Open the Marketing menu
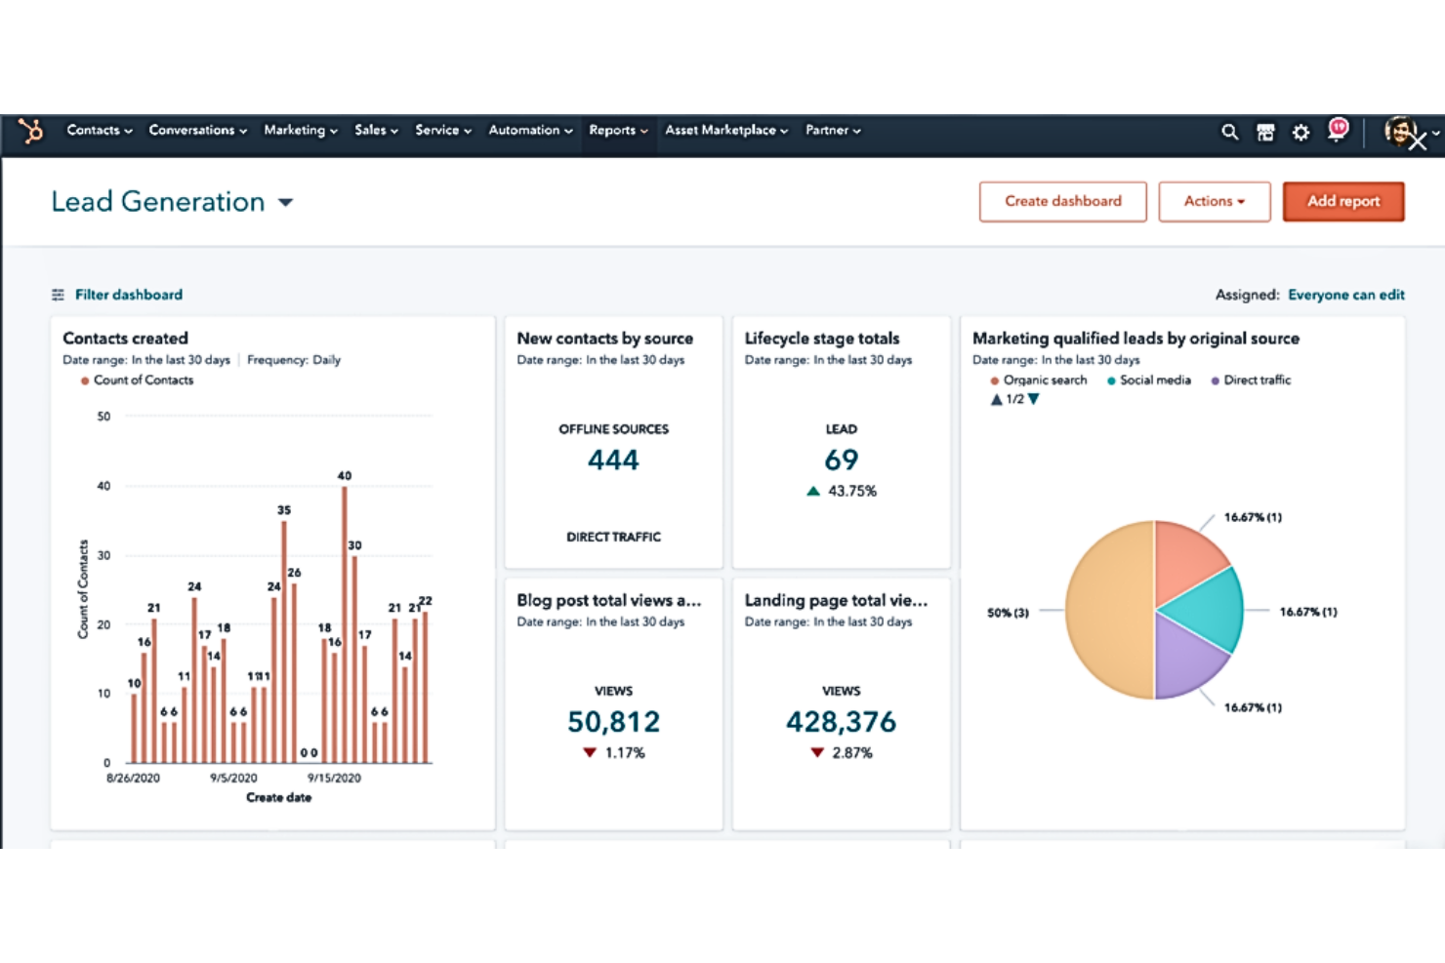The width and height of the screenshot is (1445, 963). tap(299, 130)
